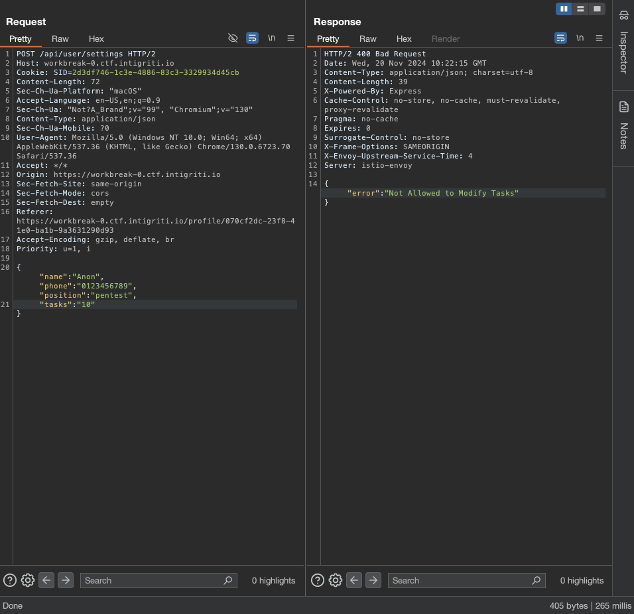Select the Response Render tab
Screen dimensions: 634x614
coord(446,39)
